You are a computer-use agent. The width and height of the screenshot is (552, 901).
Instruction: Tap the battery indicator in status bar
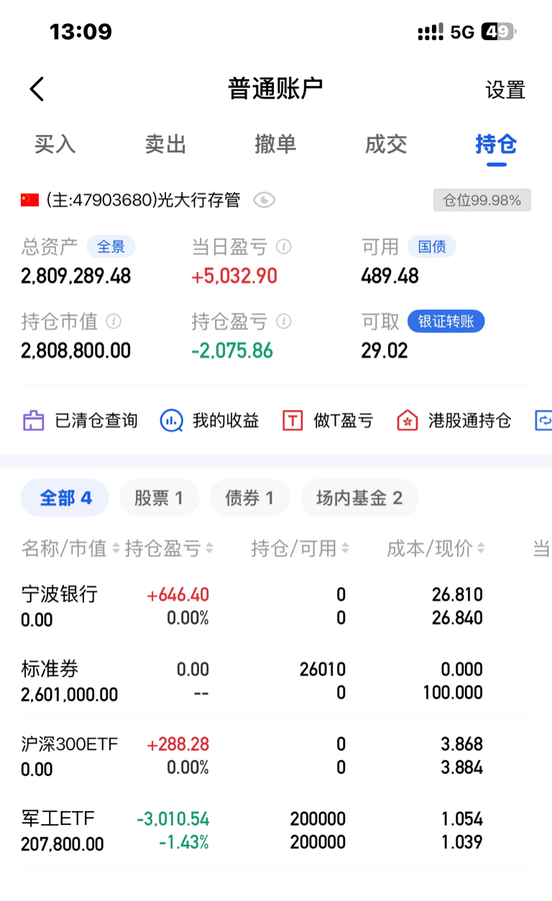pyautogui.click(x=499, y=32)
